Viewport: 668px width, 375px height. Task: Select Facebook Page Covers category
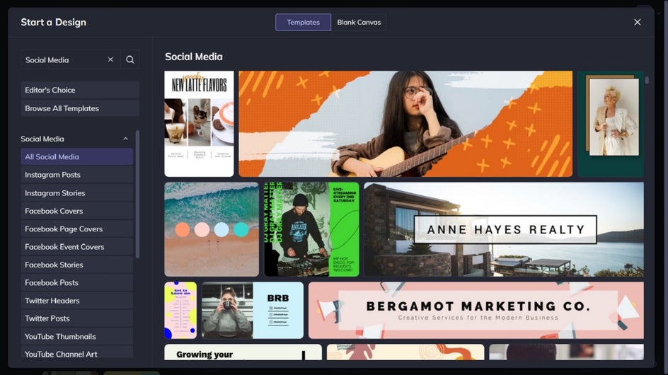(76, 229)
